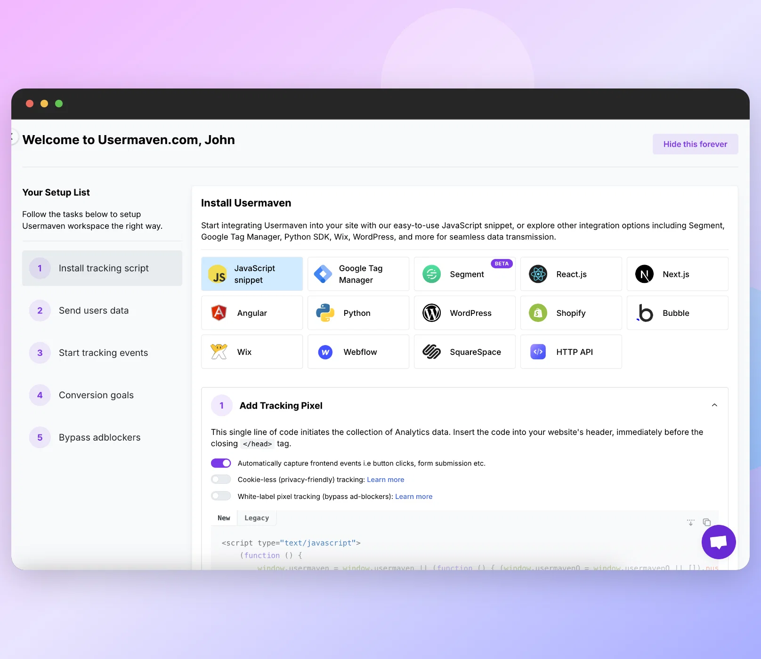Open Learn more link for white-label tracking
The width and height of the screenshot is (761, 659).
(413, 497)
